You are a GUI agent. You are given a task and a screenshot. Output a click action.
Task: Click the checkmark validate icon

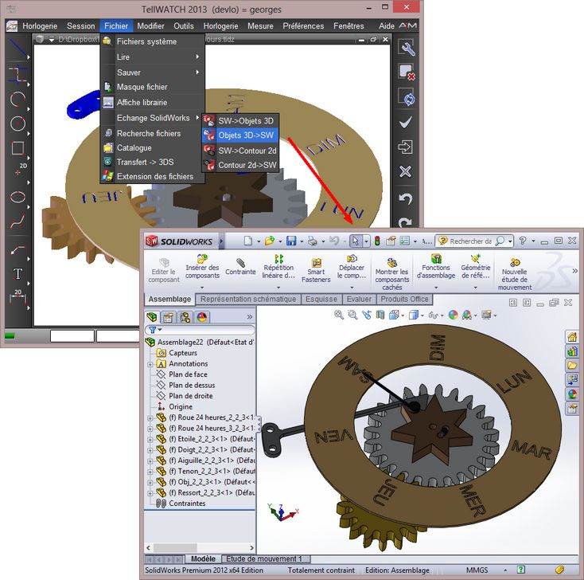click(x=406, y=122)
